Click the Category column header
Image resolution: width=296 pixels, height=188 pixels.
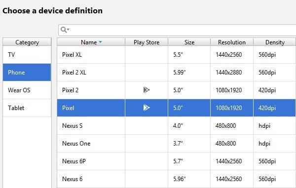pos(27,42)
